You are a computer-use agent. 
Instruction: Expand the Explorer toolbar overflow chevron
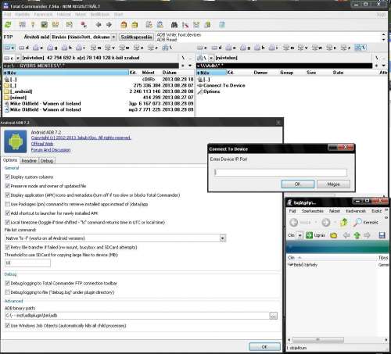point(386,217)
